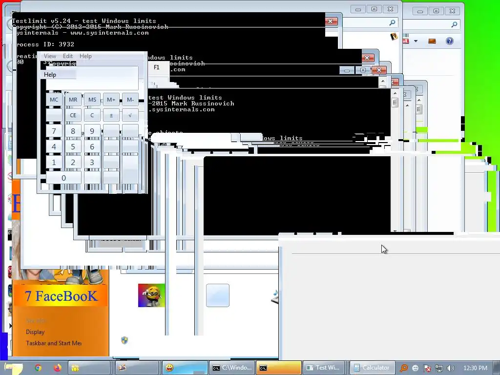Viewport: 500px width, 375px height.
Task: Switch to the highlighted orange console taskbar button
Action: pyautogui.click(x=279, y=368)
